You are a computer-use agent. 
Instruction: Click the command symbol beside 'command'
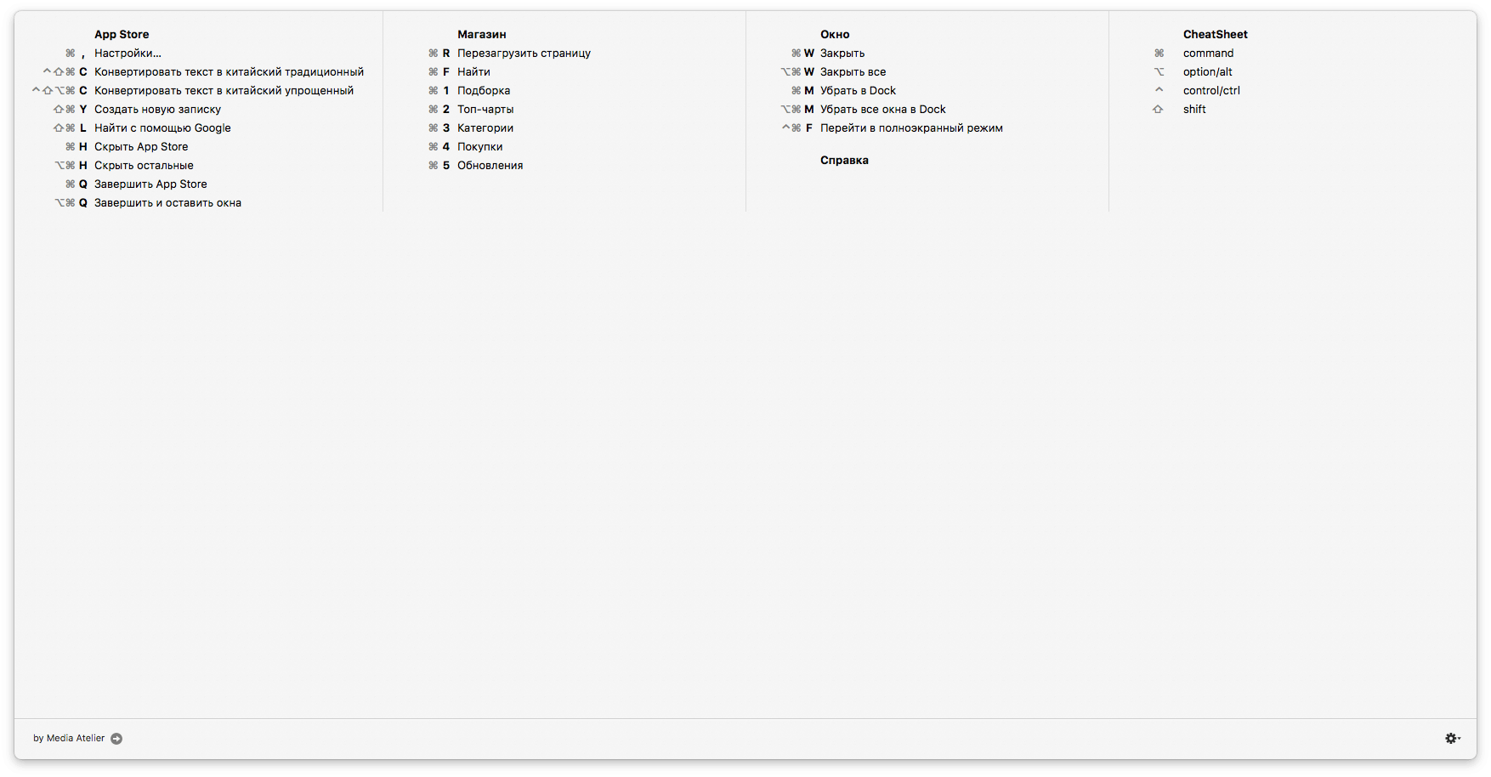point(1159,53)
